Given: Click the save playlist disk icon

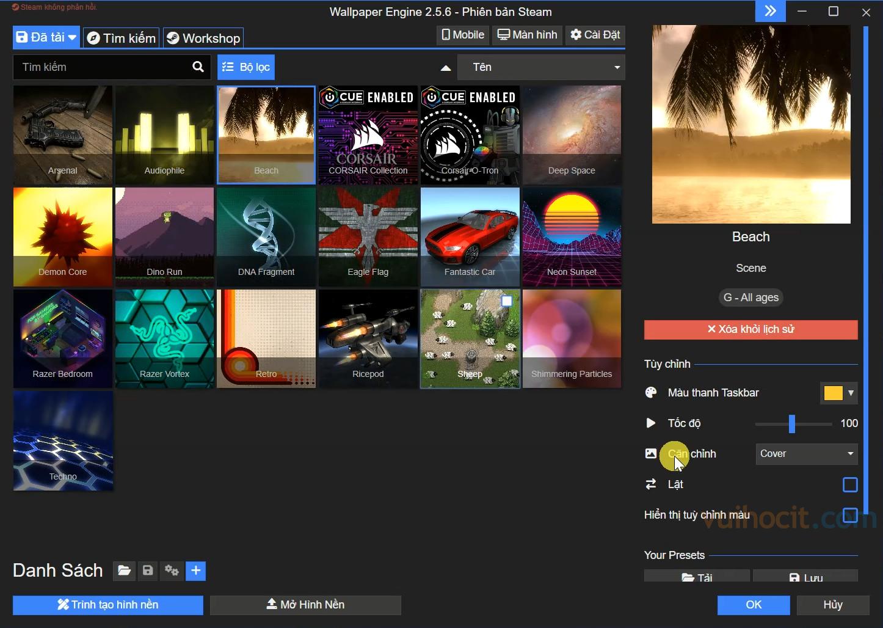Looking at the screenshot, I should click(148, 571).
